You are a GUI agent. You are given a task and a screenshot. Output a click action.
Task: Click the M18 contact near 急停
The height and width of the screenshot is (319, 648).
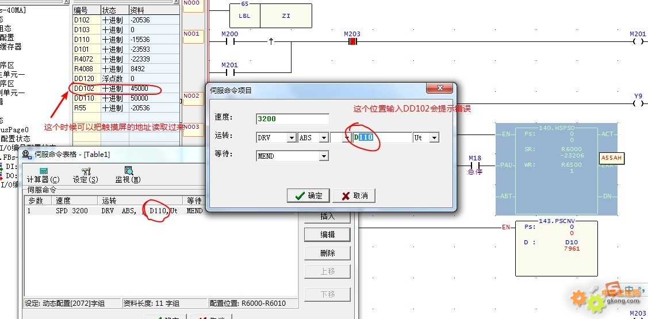(x=474, y=165)
